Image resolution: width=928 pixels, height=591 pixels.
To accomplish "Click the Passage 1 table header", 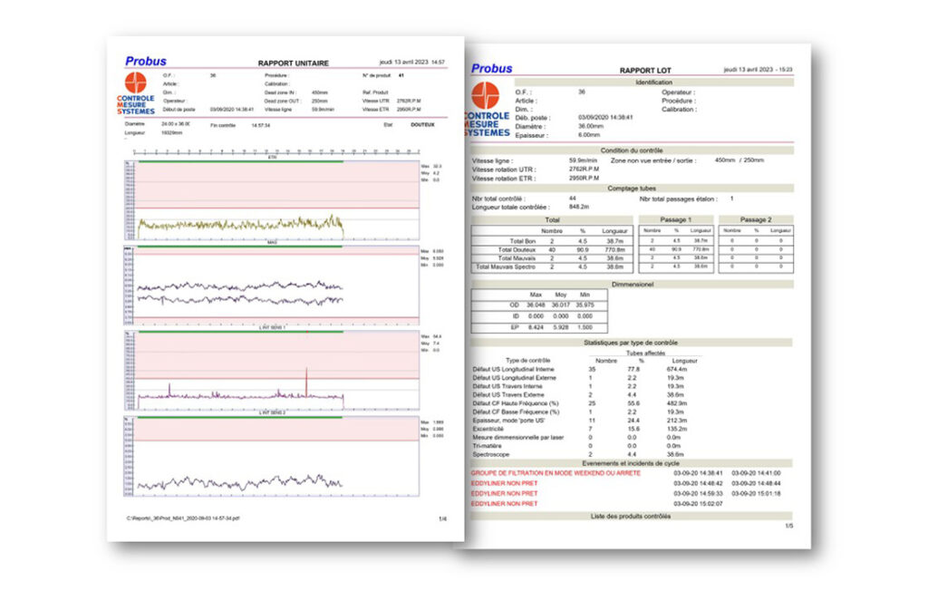I will (x=675, y=219).
